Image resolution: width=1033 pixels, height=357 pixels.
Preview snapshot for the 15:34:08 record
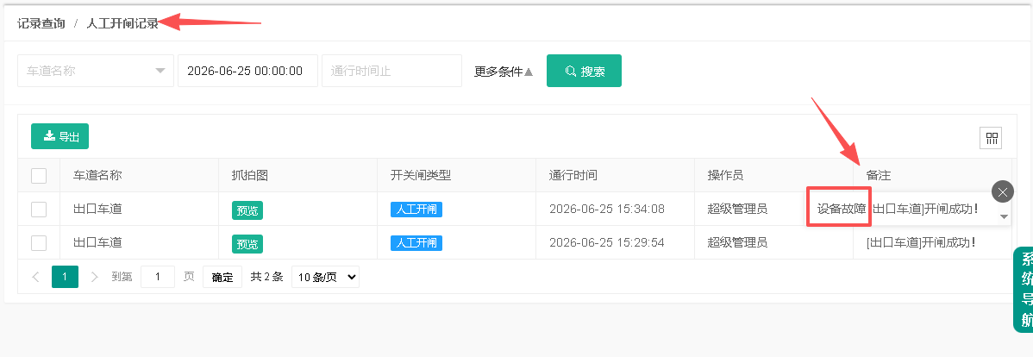point(247,210)
